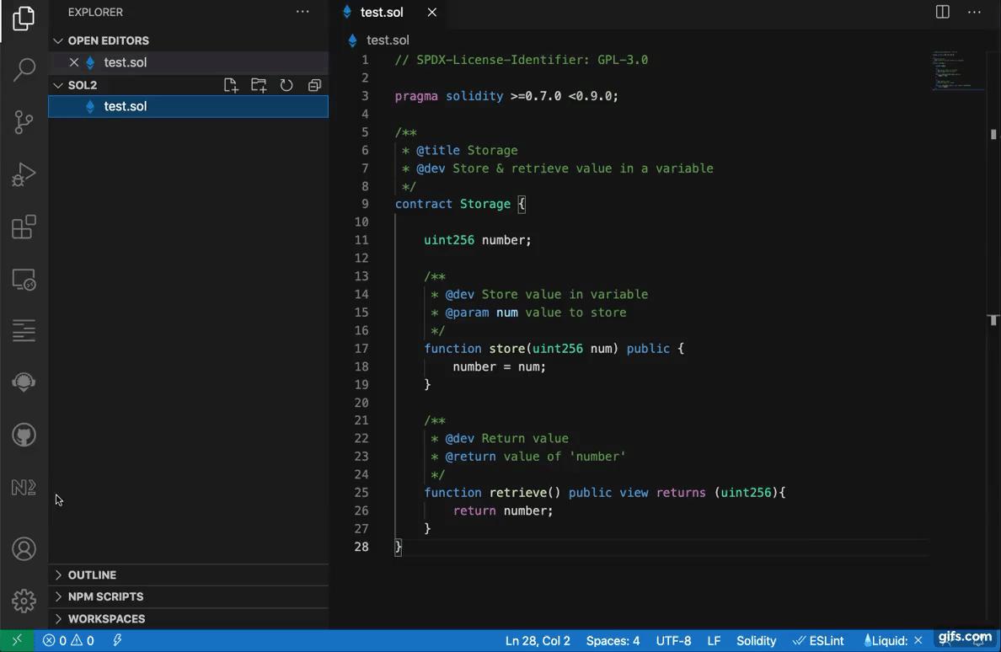Select the GitHub icon in the activity bar
The image size is (1001, 652).
tap(24, 435)
